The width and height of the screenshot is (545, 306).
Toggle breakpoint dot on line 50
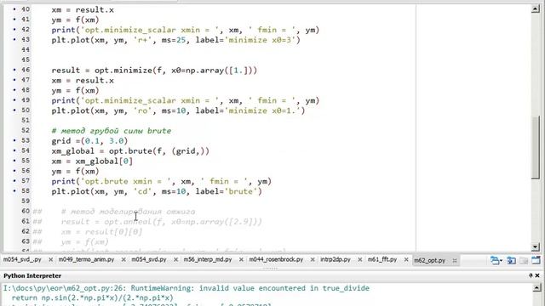point(14,110)
